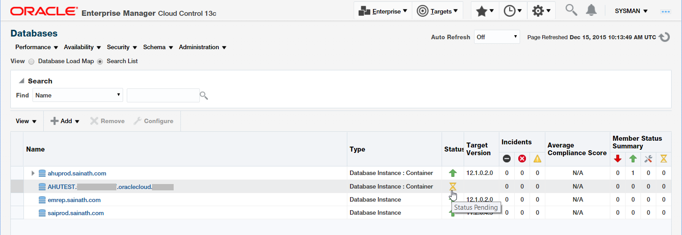Click the critical incidents red X icon
The width and height of the screenshot is (682, 235).
522,159
